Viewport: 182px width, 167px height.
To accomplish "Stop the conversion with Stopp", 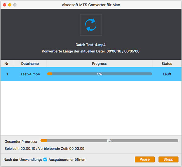I will pos(168,159).
